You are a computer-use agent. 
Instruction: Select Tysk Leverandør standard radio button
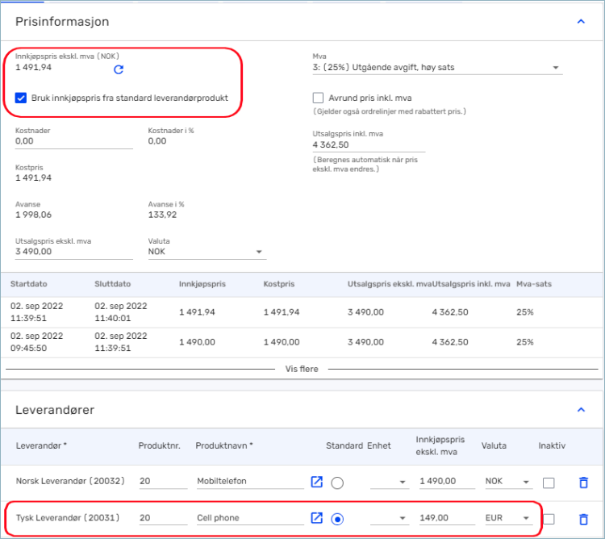(x=337, y=520)
